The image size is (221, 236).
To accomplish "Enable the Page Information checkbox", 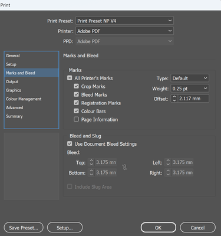I will (x=76, y=119).
